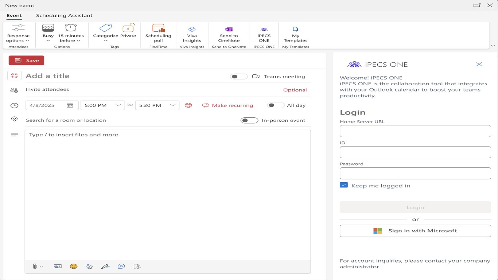Click the Categorize tag icon
The height and width of the screenshot is (280, 498).
(106, 28)
